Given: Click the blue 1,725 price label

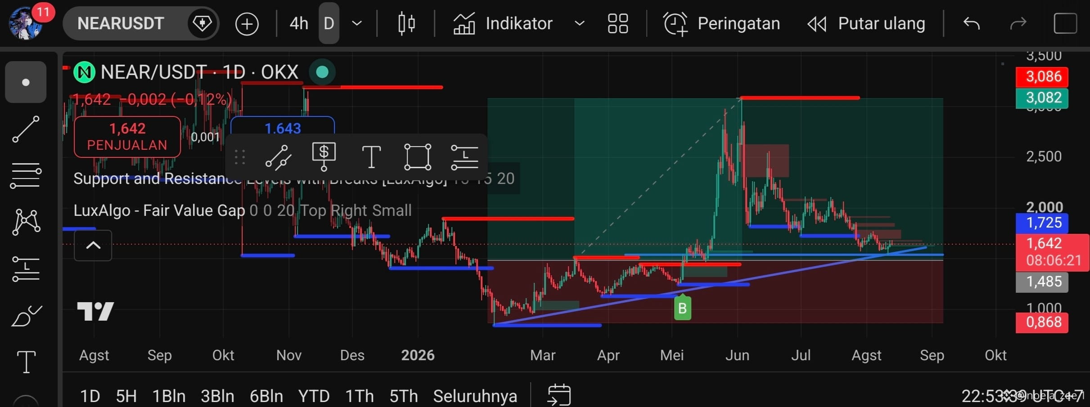Looking at the screenshot, I should (1042, 223).
